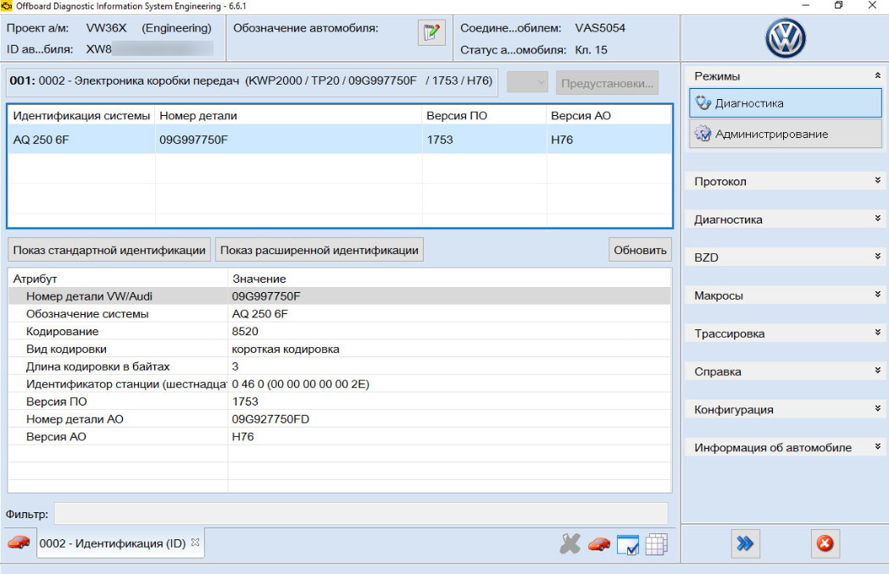
Task: Select the Длина кодировки в байтах row
Action: click(339, 367)
